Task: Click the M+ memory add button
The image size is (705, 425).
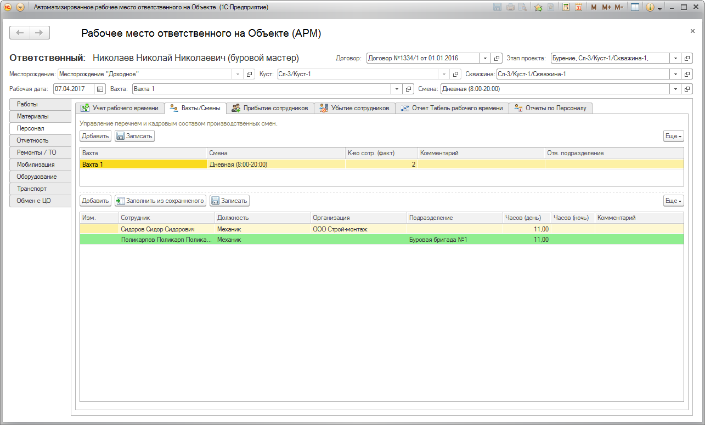Action: [x=606, y=8]
